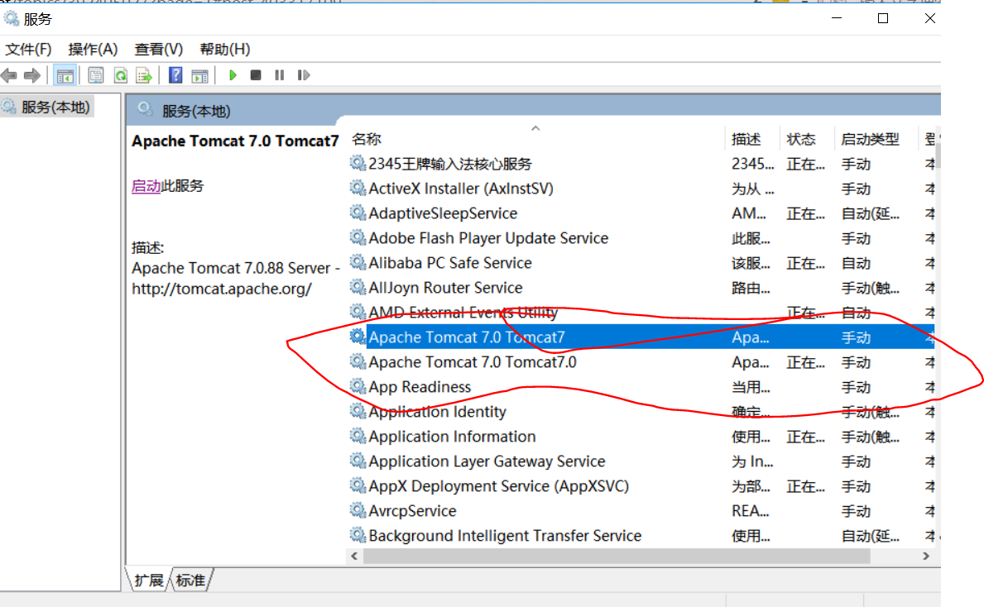Open the Help question-mark toolbar icon

click(x=175, y=75)
